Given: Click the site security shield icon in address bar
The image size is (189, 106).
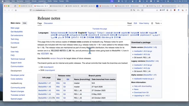Looking at the screenshot, I should tap(31, 10).
